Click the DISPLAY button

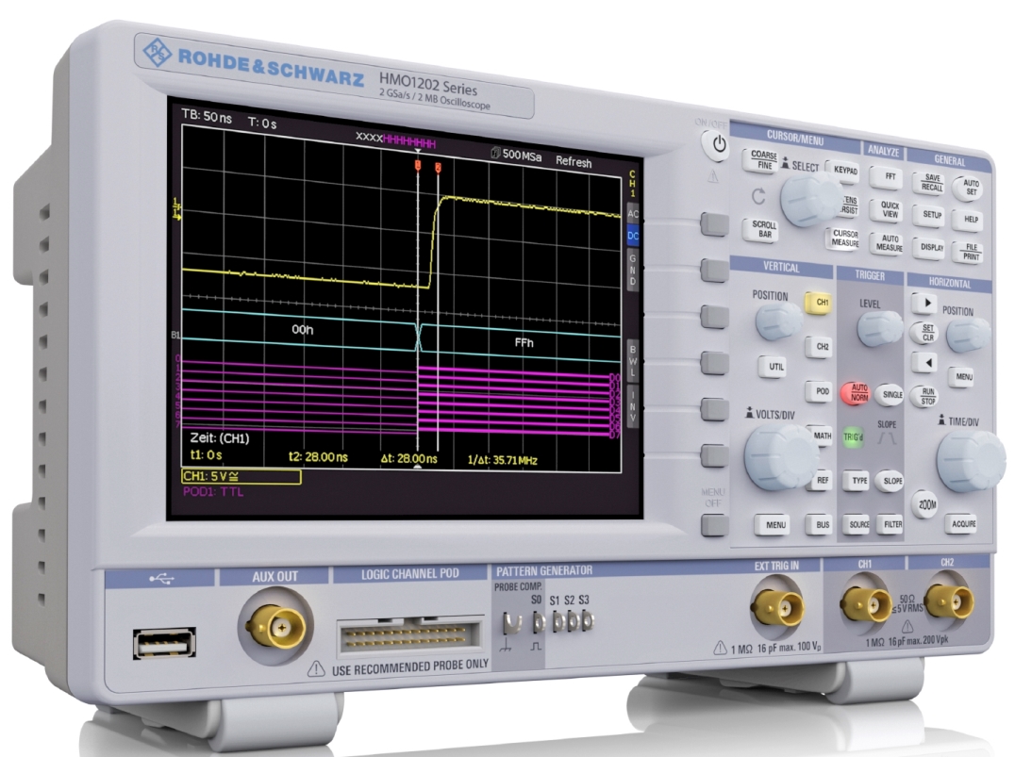pyautogui.click(x=931, y=247)
